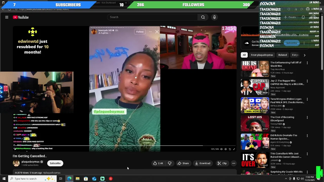Select the Related filter chip
This screenshot has height=182, width=324.
pos(282,55)
